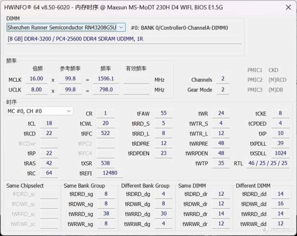This screenshot has width=297, height=236.
Task: Click the tXP value 10
Action: point(280,133)
